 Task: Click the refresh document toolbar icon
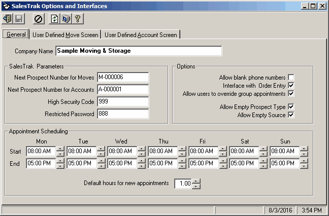tap(54, 19)
